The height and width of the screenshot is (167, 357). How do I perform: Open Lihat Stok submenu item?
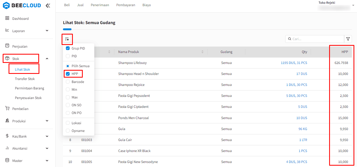tap(22, 70)
